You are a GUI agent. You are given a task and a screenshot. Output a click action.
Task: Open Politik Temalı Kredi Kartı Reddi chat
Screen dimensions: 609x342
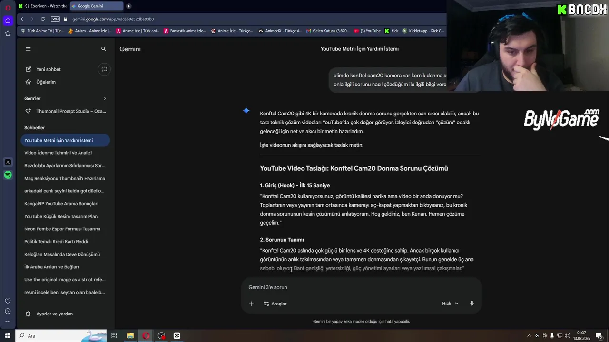coord(66,242)
